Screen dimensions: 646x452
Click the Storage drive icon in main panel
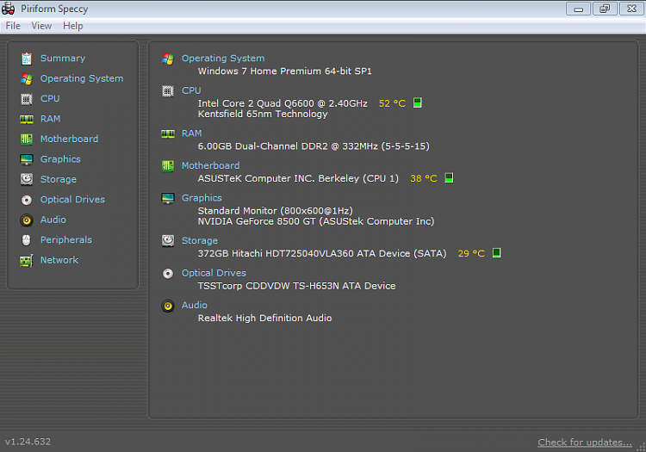click(168, 241)
